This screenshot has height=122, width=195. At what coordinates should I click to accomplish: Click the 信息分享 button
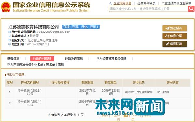click(x=175, y=36)
